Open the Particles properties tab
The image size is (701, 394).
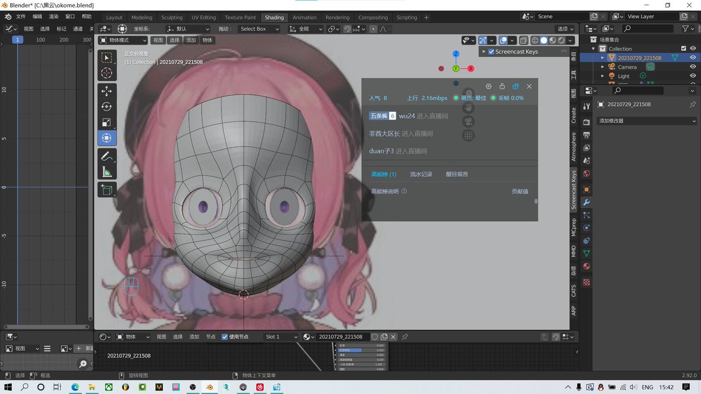tap(587, 215)
